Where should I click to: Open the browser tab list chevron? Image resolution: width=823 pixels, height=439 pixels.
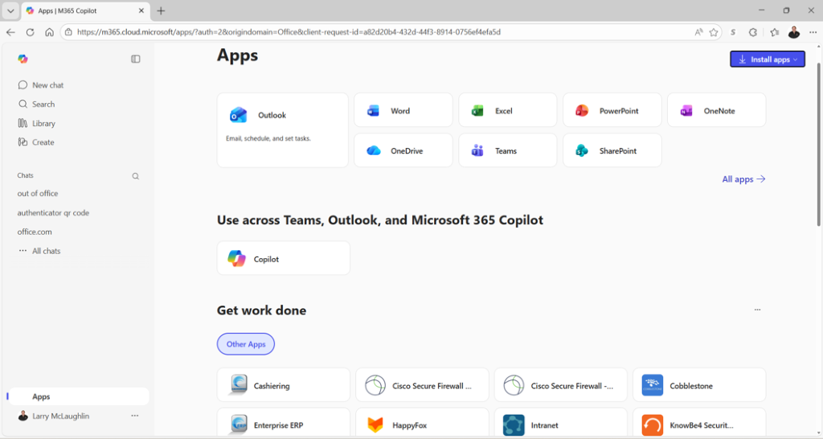point(10,10)
